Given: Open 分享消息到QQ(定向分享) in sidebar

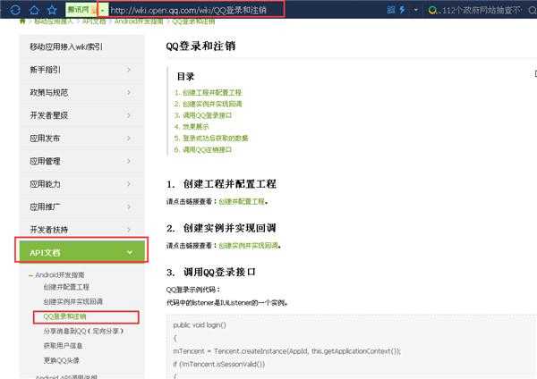Looking at the screenshot, I should click(x=83, y=331).
